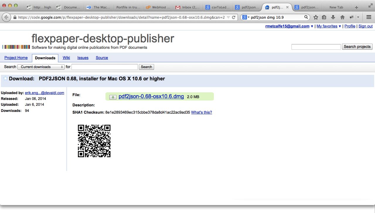Open the bookmarks list icon
This screenshot has width=375, height=213.
coord(324,17)
